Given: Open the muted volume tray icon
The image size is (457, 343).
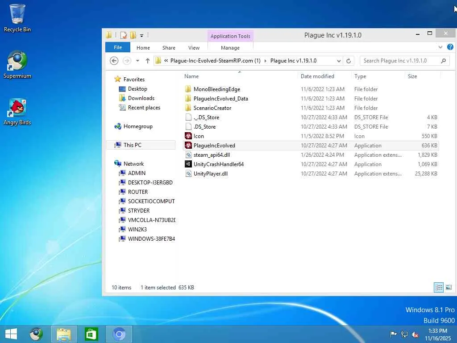Looking at the screenshot, I should 415,334.
